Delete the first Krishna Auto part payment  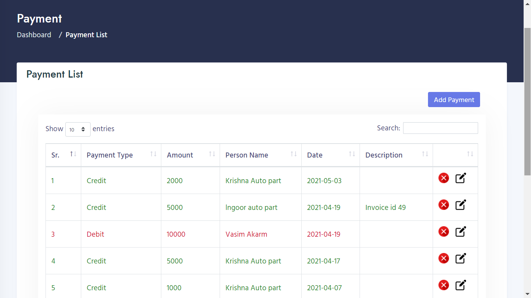pyautogui.click(x=444, y=178)
